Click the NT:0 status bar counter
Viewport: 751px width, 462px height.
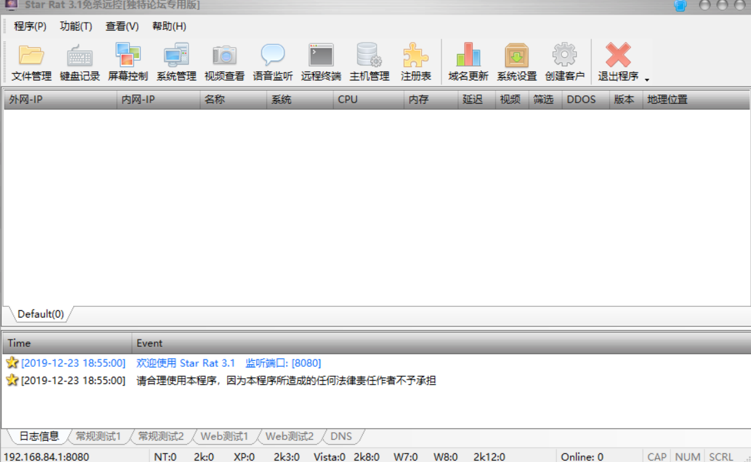click(x=165, y=457)
